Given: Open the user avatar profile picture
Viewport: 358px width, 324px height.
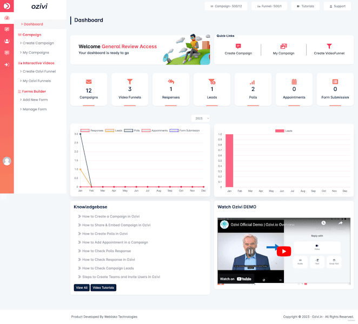Looking at the screenshot, I should pos(7,161).
